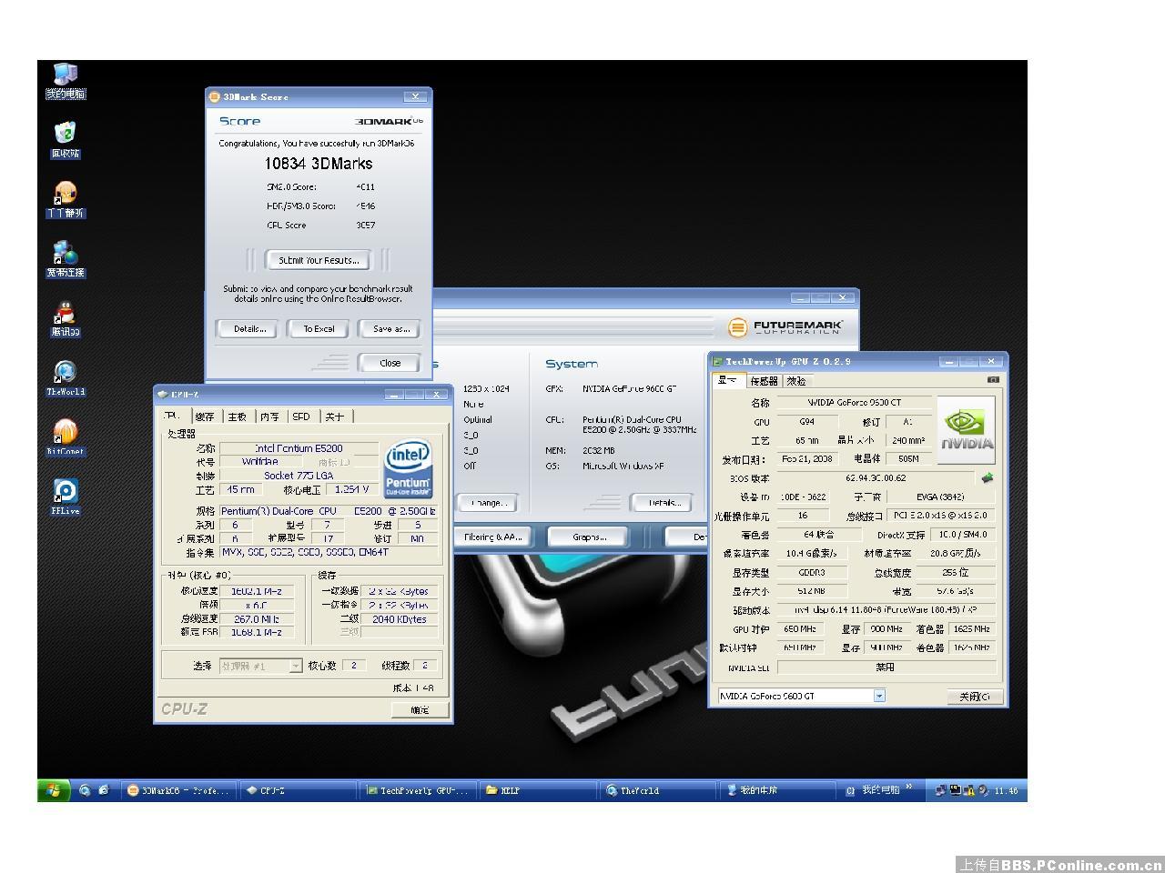This screenshot has width=1165, height=873.
Task: Click the Futuremark Corporation logo
Action: (x=787, y=327)
